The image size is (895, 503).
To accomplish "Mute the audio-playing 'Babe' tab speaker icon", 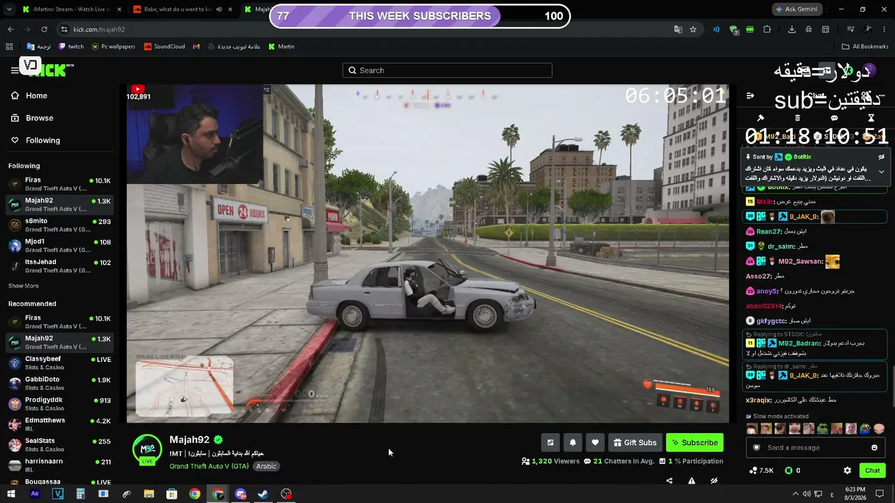I will [x=219, y=9].
